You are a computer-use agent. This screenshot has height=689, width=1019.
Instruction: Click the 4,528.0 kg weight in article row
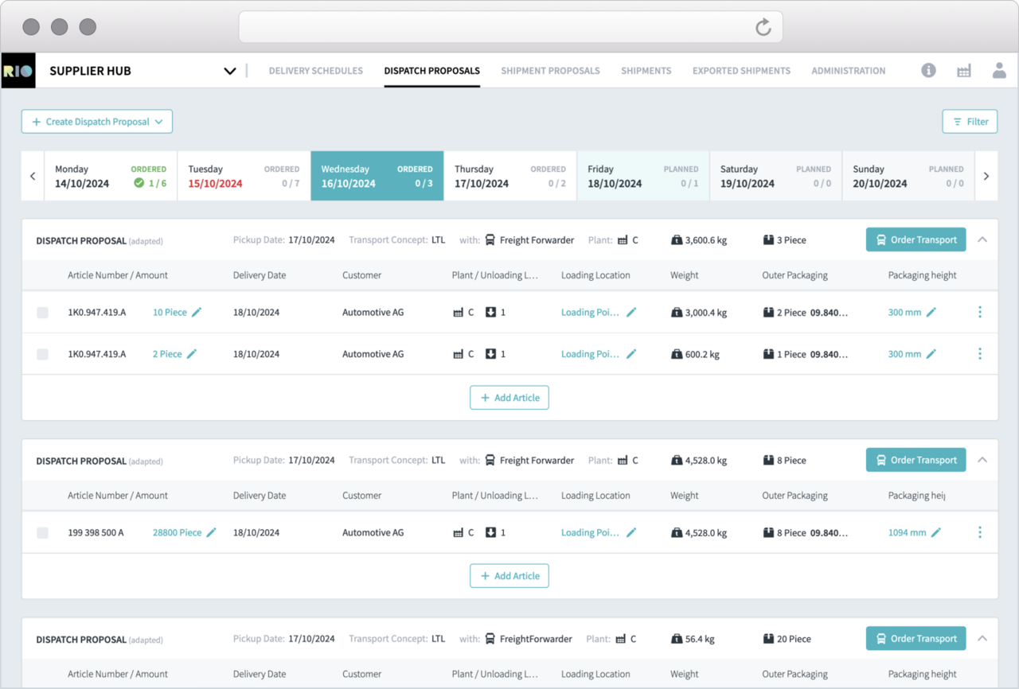706,533
